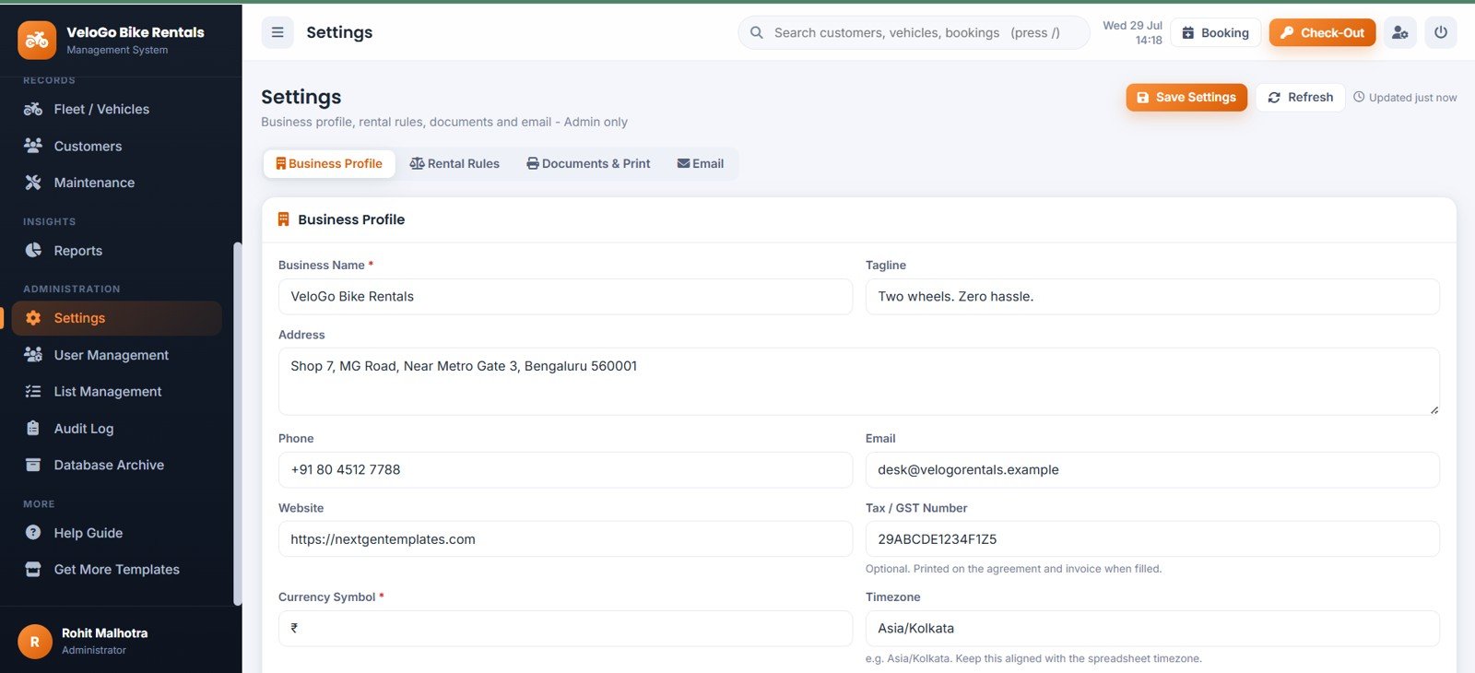Click the 'Rohit Malhotra' user name

[104, 632]
